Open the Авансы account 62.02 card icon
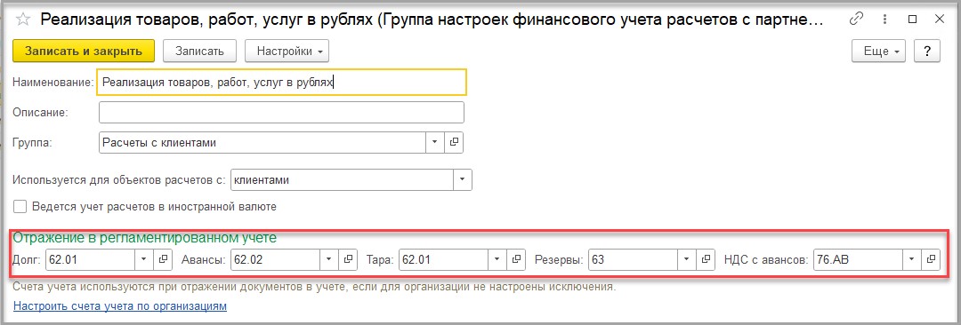The height and width of the screenshot is (325, 961). pos(348,259)
